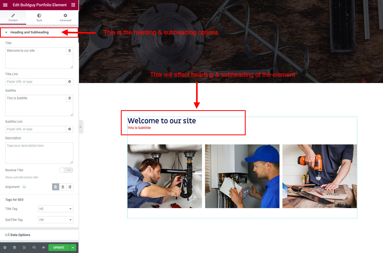This screenshot has height=253, width=383.
Task: Set alignment to center
Action: click(x=63, y=187)
